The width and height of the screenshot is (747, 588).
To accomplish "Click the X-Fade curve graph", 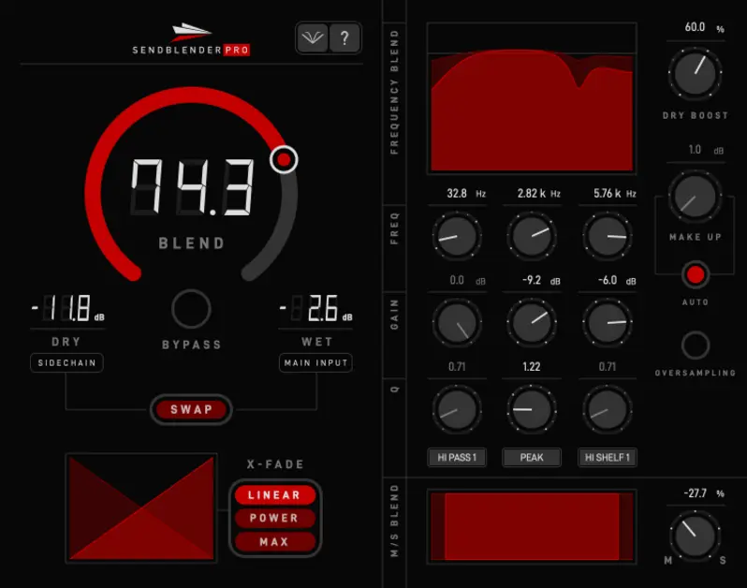I will coord(141,508).
